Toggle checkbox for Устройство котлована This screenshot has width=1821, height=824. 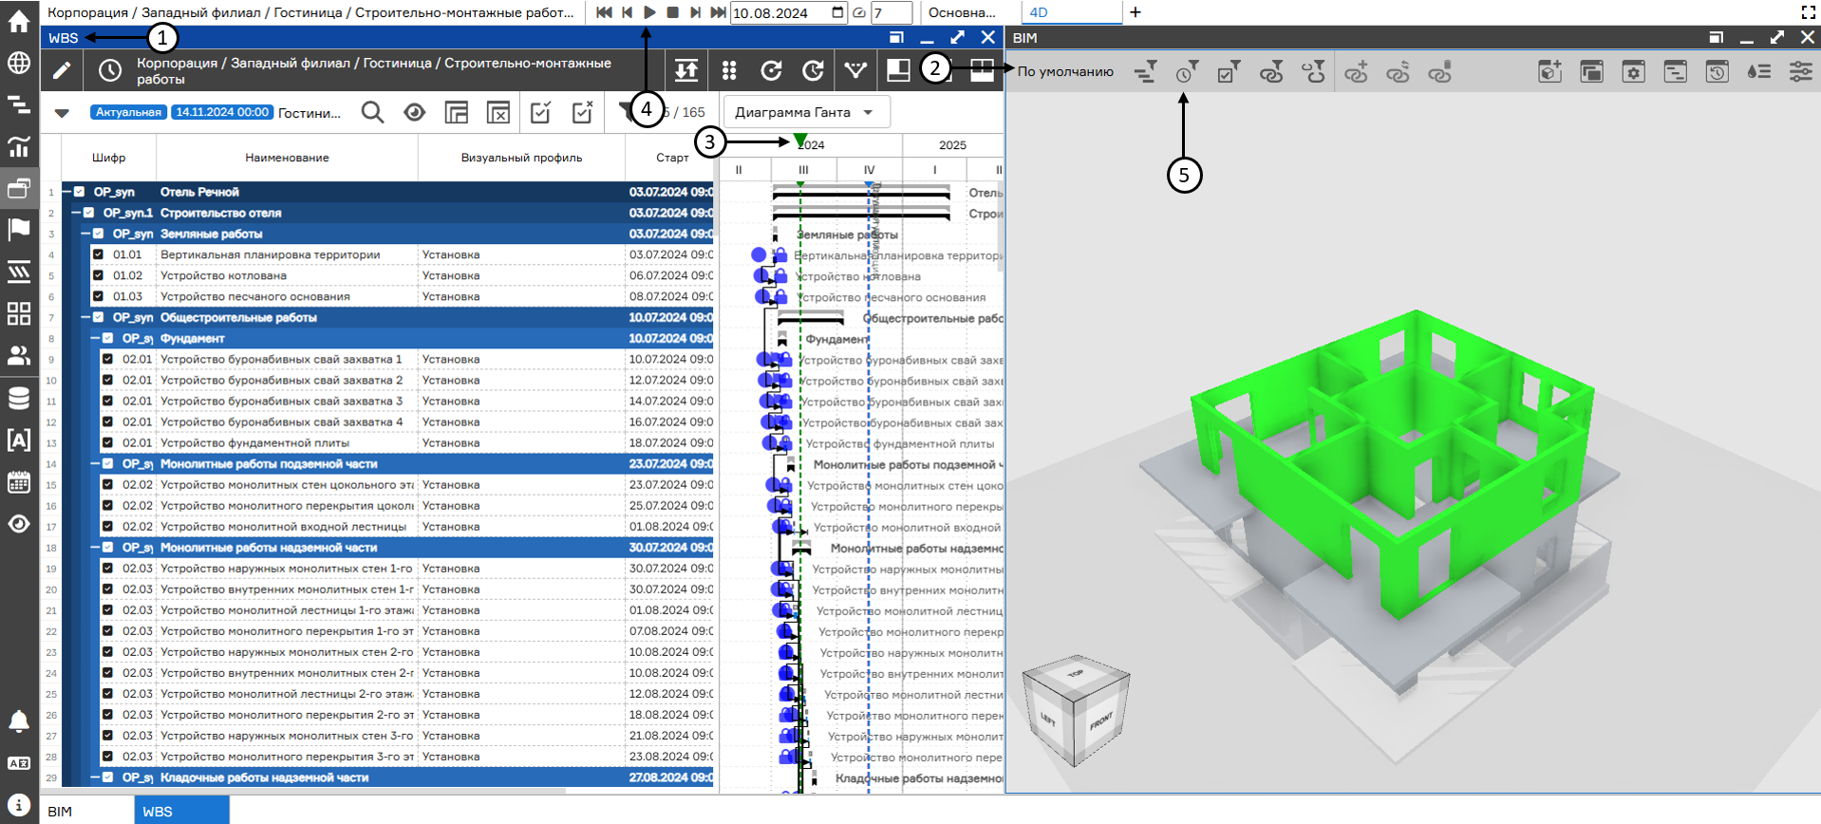tap(98, 275)
